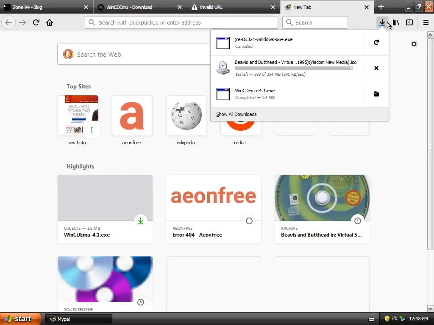The image size is (434, 325).
Task: Click the on-screen keyboard taskbar icon
Action: (371, 319)
